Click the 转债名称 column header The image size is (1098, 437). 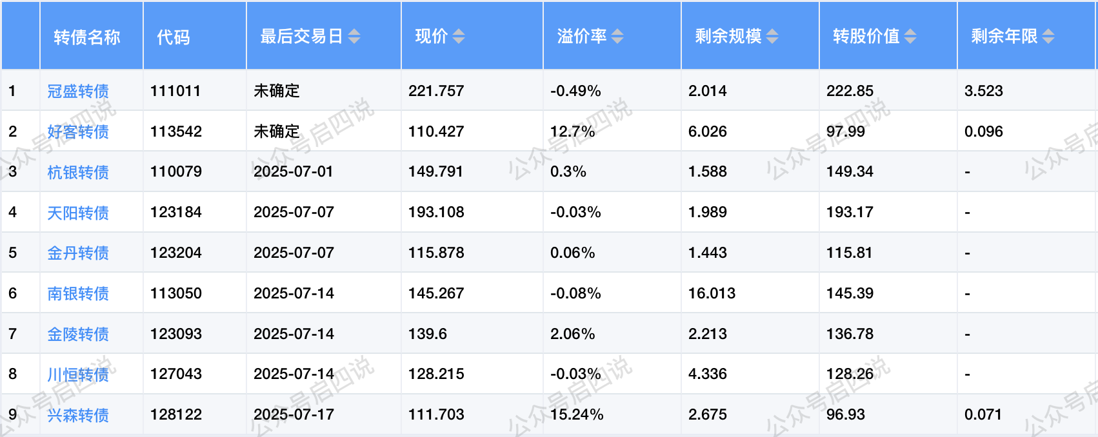tap(87, 37)
